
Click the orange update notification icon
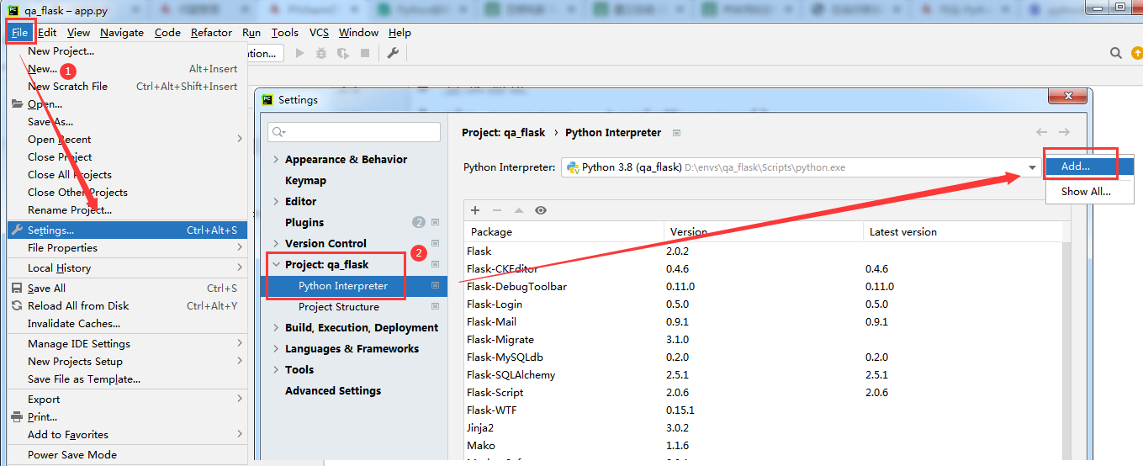click(1137, 53)
